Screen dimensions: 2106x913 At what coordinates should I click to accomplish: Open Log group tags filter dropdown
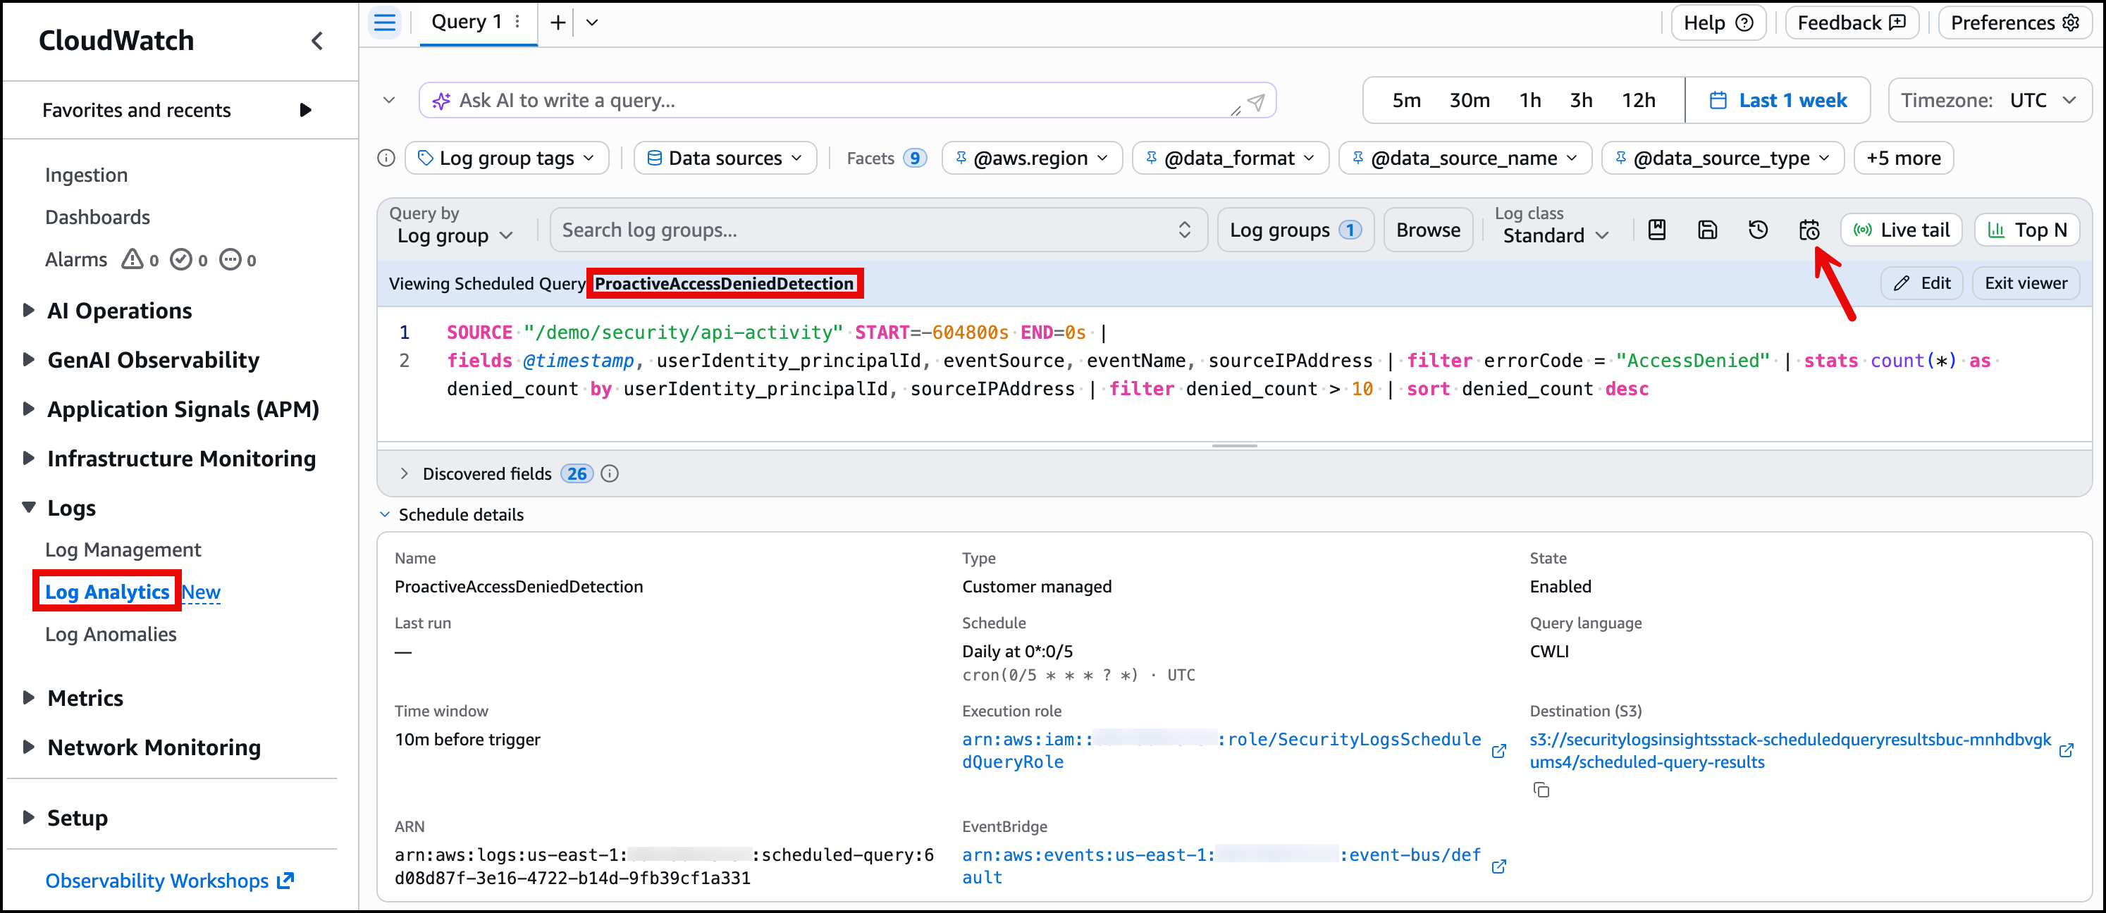[507, 158]
